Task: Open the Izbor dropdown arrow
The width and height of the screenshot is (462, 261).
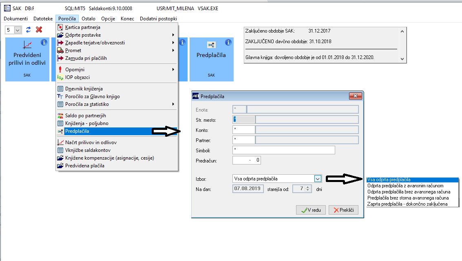Action: point(317,179)
